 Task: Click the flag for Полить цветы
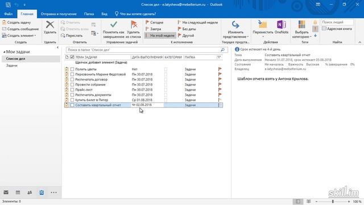(220, 69)
